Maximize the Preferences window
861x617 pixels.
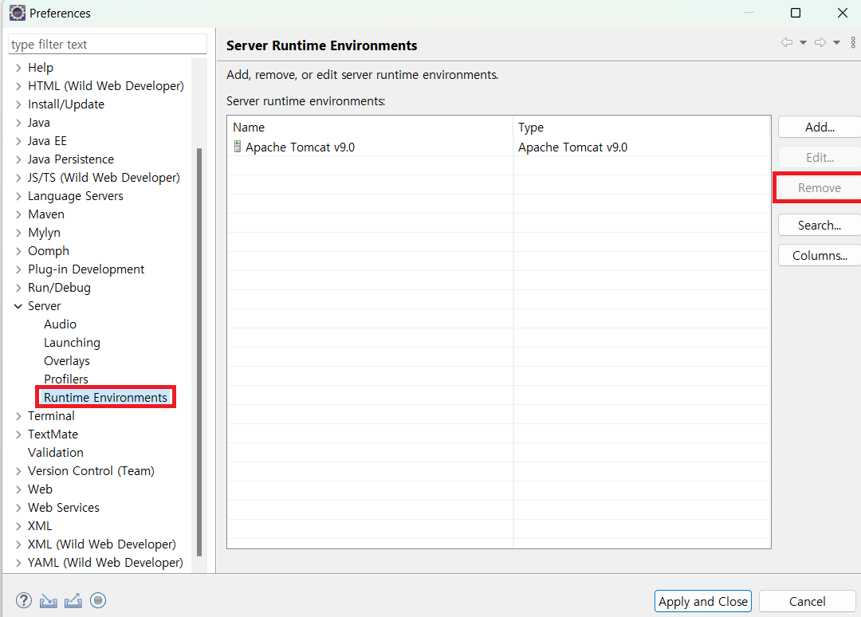pos(795,13)
